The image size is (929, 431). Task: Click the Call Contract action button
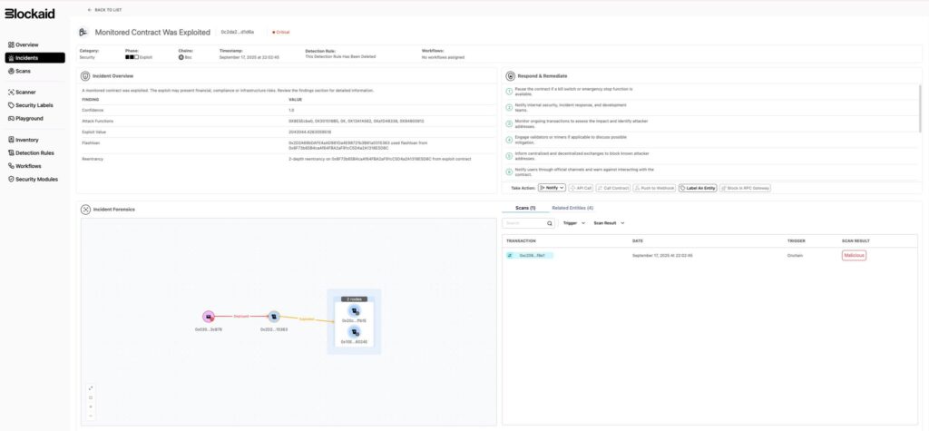point(612,188)
